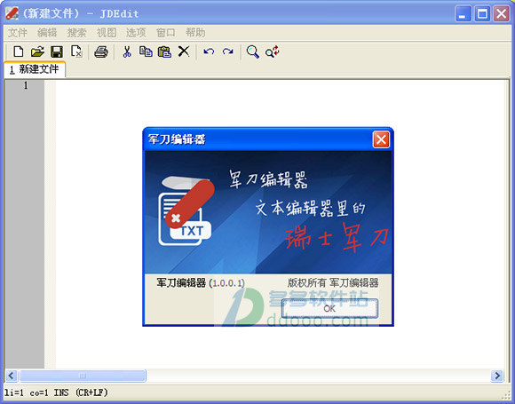Click the New file toolbar icon
The width and height of the screenshot is (515, 404).
pos(19,51)
